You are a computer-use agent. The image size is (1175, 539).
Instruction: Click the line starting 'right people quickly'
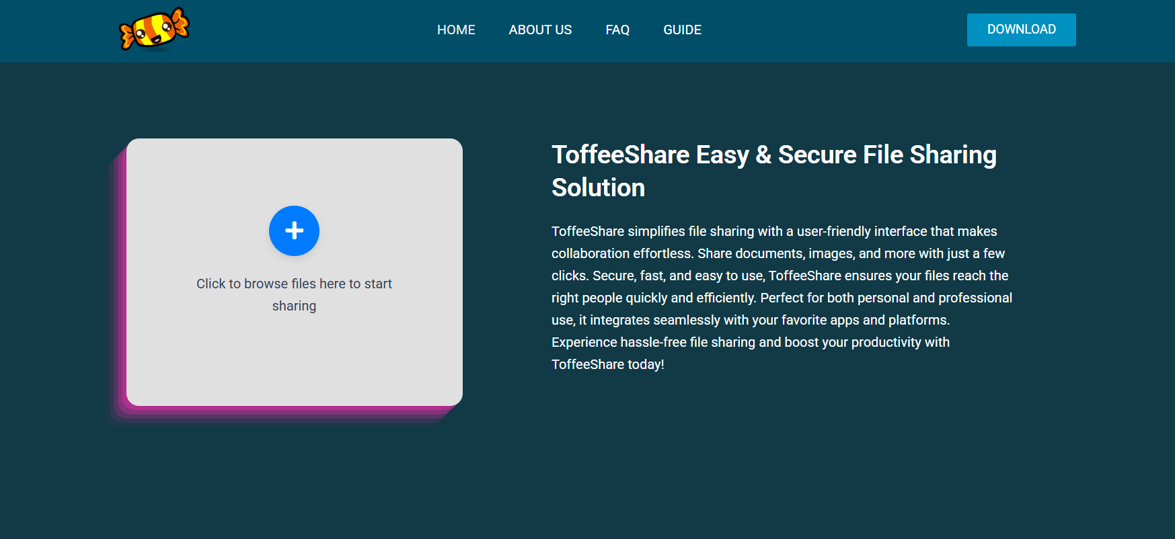click(x=782, y=298)
